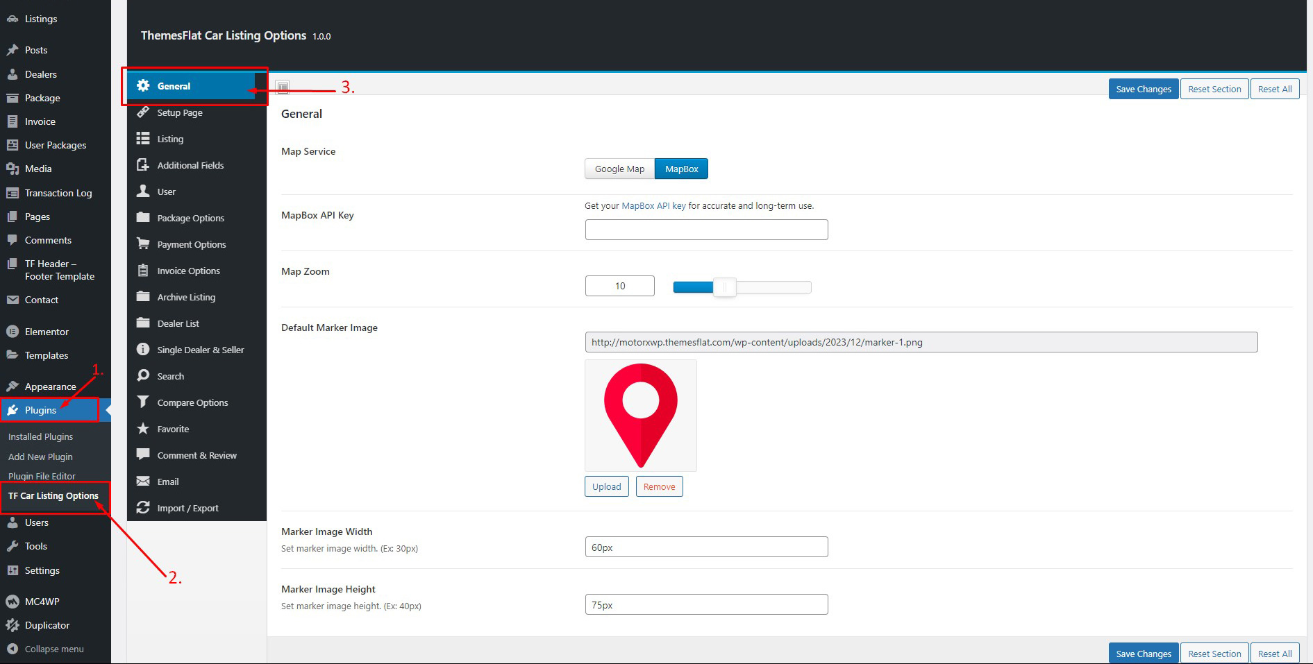Open Installed Plugins submenu
The image size is (1313, 664).
[40, 436]
